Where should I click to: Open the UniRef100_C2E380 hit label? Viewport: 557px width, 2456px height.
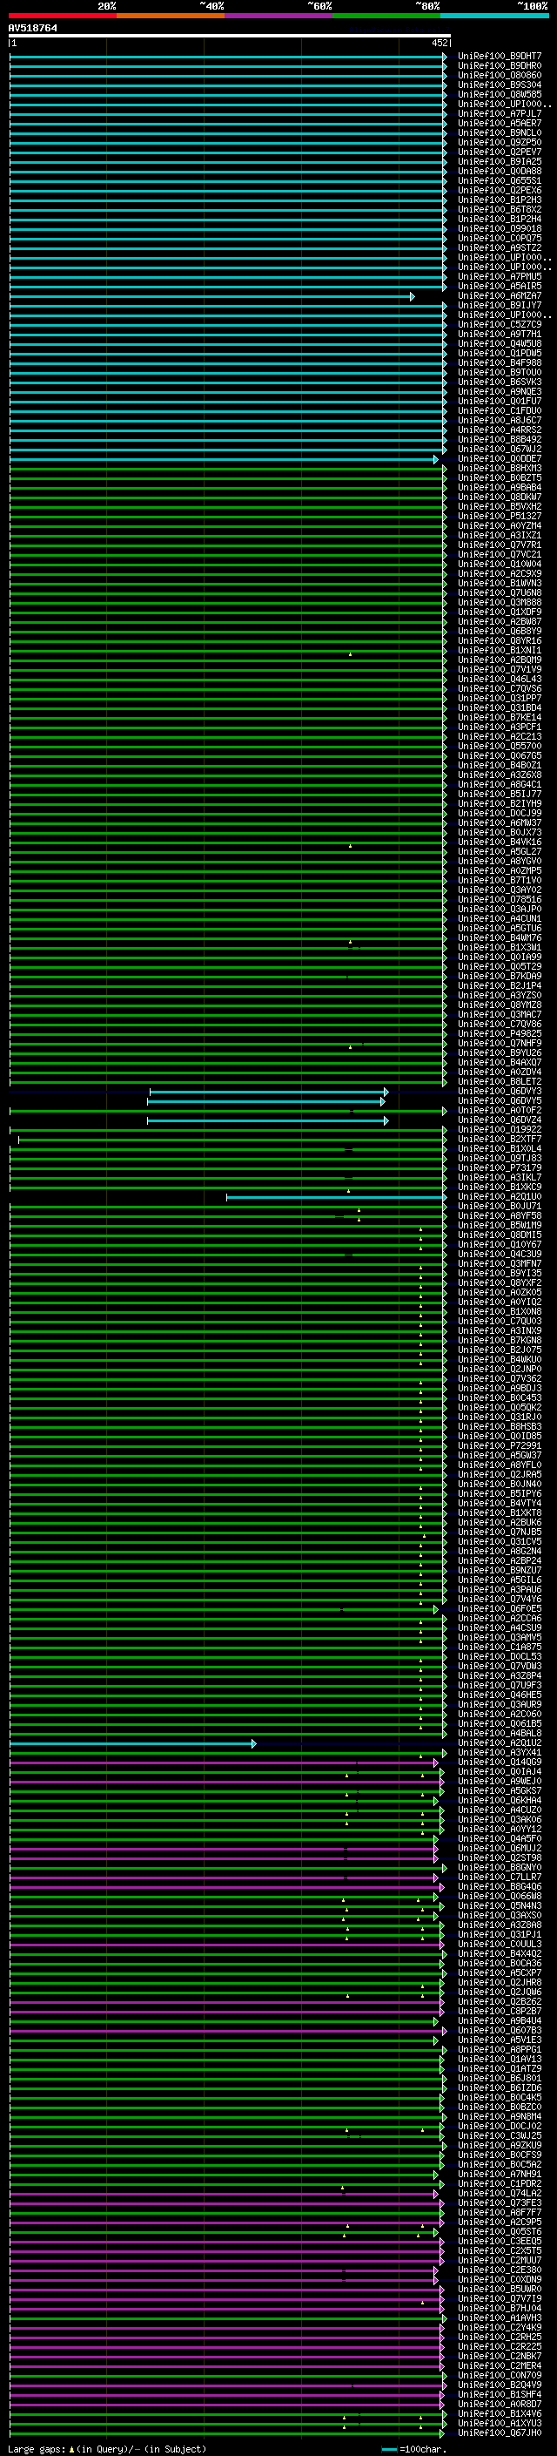coord(499,2270)
